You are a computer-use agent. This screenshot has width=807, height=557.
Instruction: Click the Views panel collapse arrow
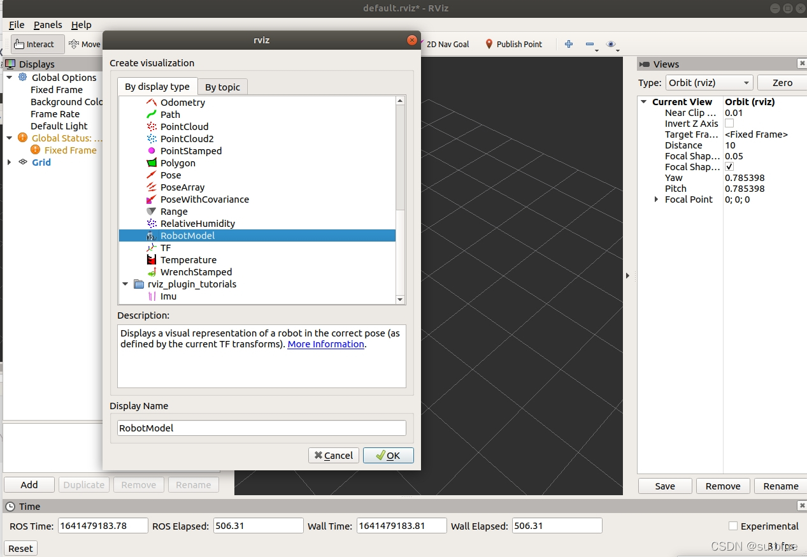click(x=627, y=275)
